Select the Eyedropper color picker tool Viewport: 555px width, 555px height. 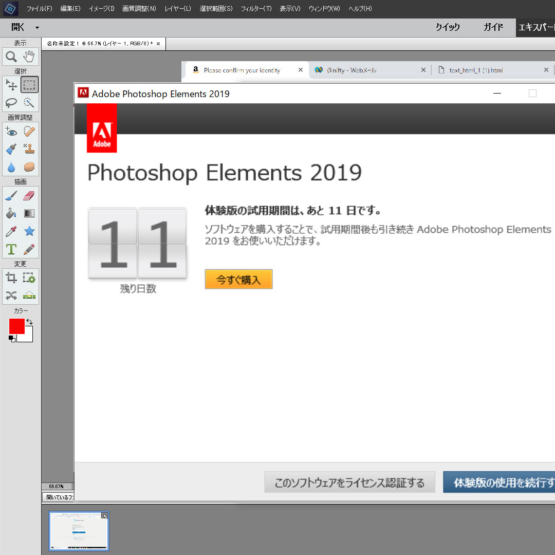tap(11, 231)
